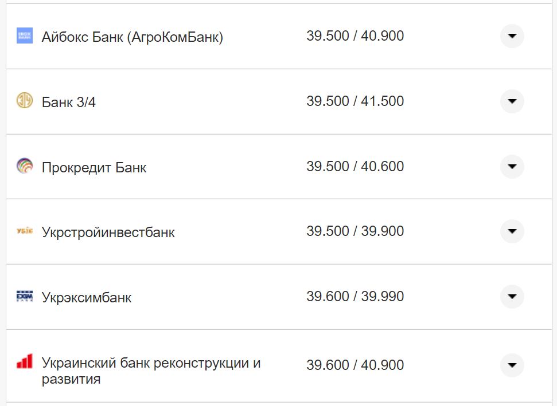Click the 39.500 / 41.500 rate for Банк 3/4
The height and width of the screenshot is (406, 557).
coord(356,101)
